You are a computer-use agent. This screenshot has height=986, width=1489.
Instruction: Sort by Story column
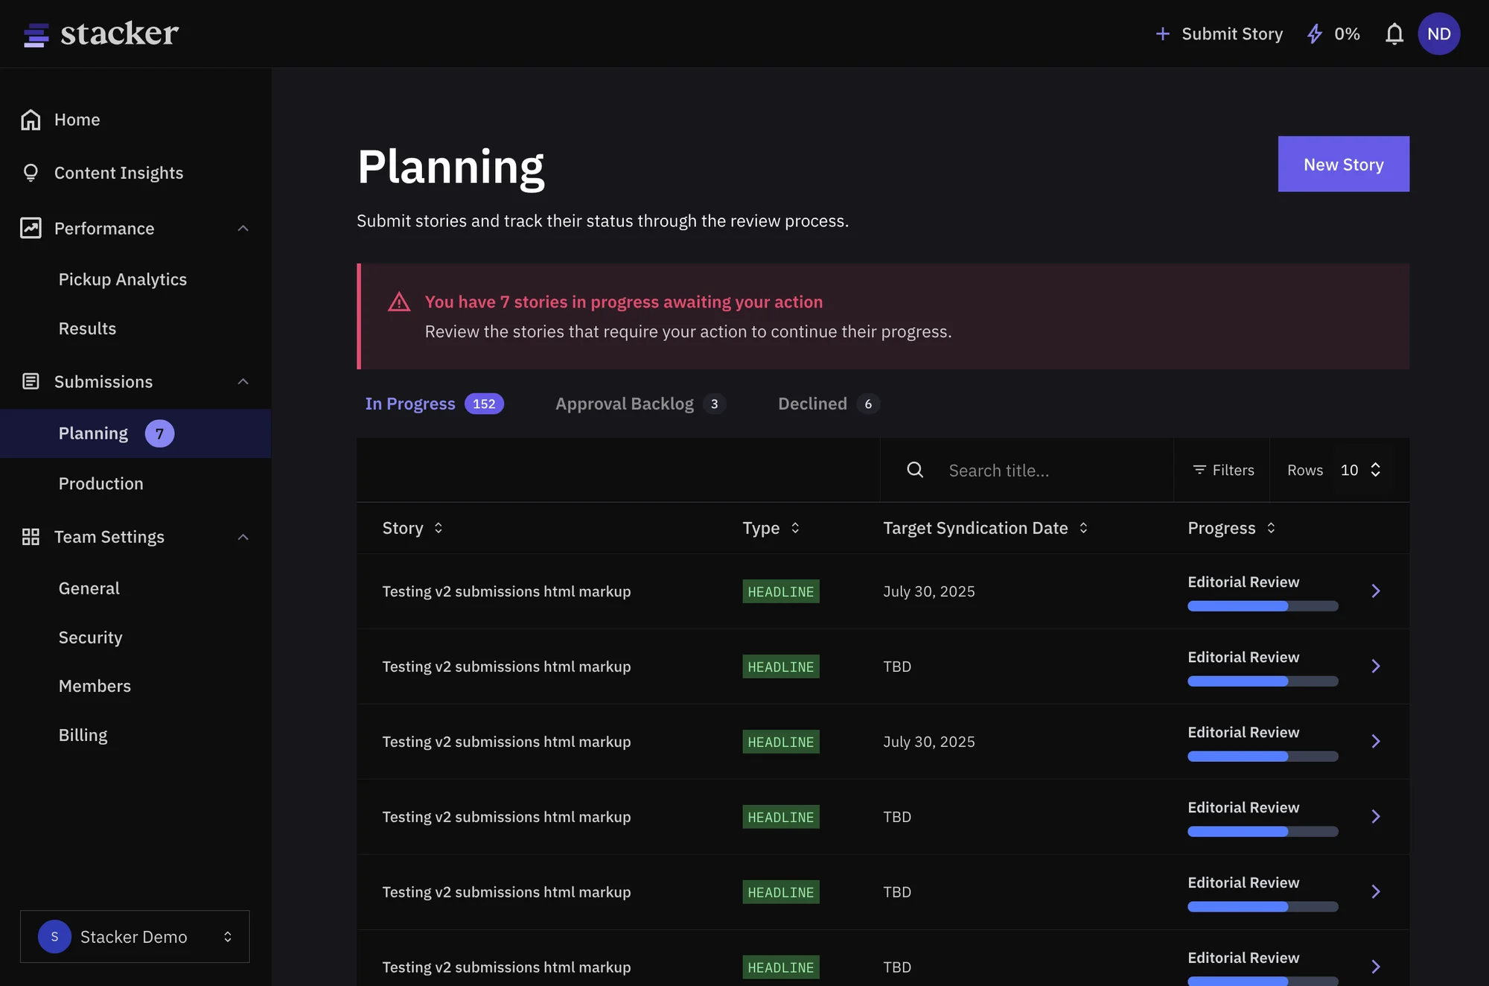pos(412,528)
